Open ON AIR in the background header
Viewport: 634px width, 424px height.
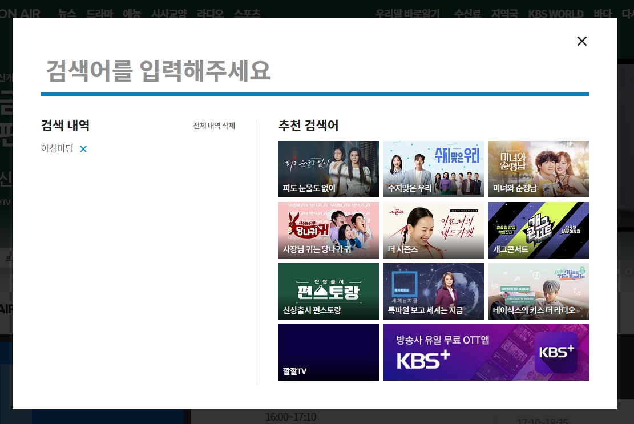(x=20, y=14)
